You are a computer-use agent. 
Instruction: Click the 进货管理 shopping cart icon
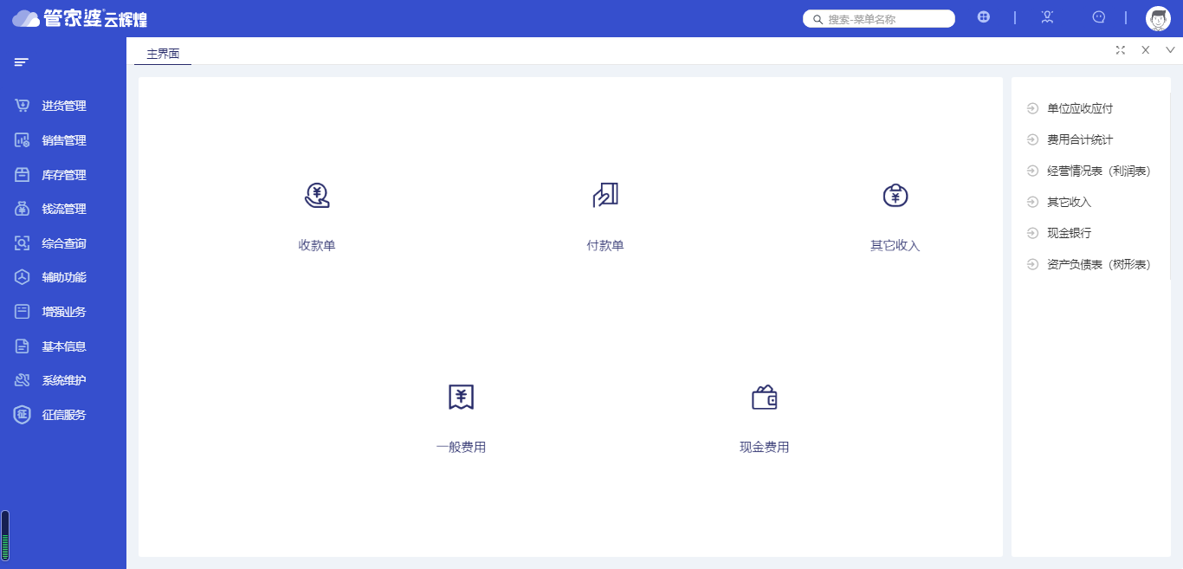pos(23,106)
